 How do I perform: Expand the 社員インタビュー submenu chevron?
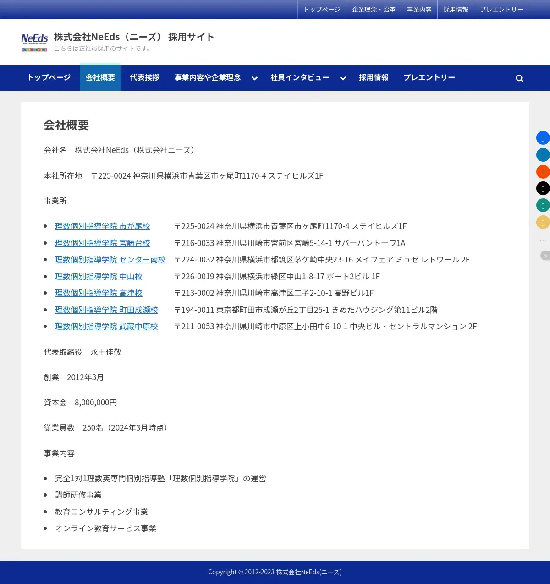pos(343,78)
